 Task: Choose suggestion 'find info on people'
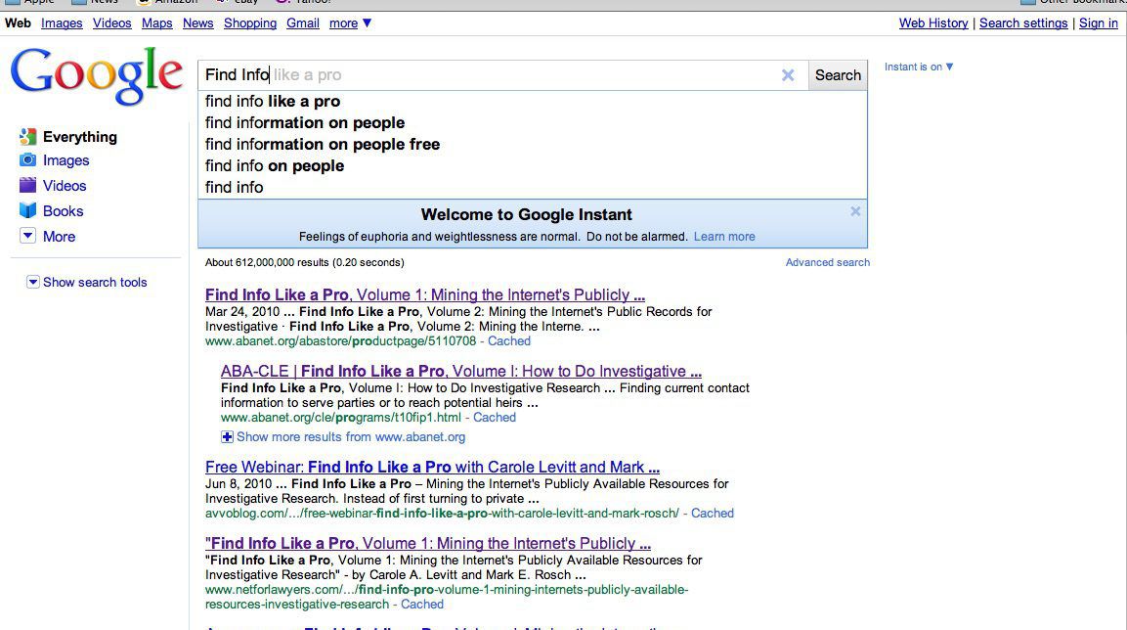pyautogui.click(x=533, y=166)
